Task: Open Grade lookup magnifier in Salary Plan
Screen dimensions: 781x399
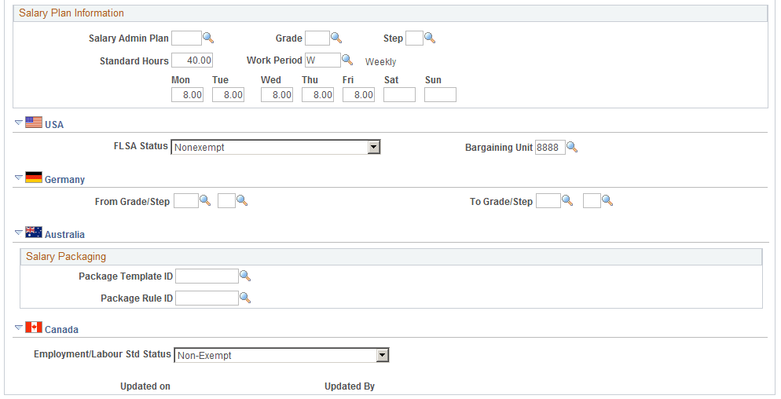Action: [336, 38]
